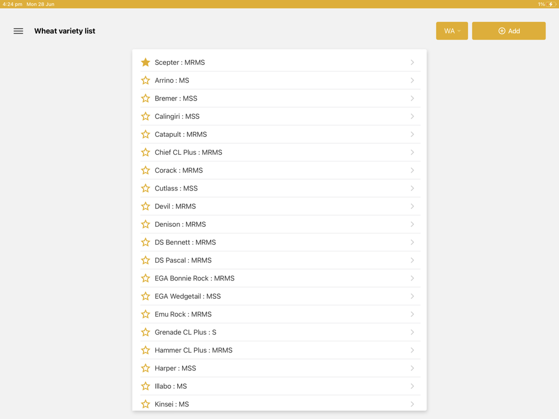This screenshot has height=419, width=559.
Task: Open 'Calingiri : MSS' text
Action: pos(177,116)
